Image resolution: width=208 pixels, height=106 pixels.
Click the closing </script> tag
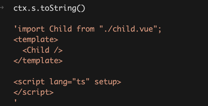[34, 92]
